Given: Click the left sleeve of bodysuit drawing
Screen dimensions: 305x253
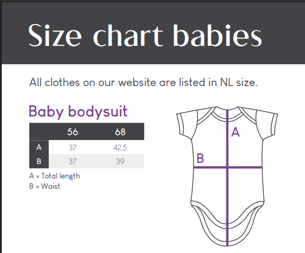Looking at the screenshot, I should pos(188,123).
